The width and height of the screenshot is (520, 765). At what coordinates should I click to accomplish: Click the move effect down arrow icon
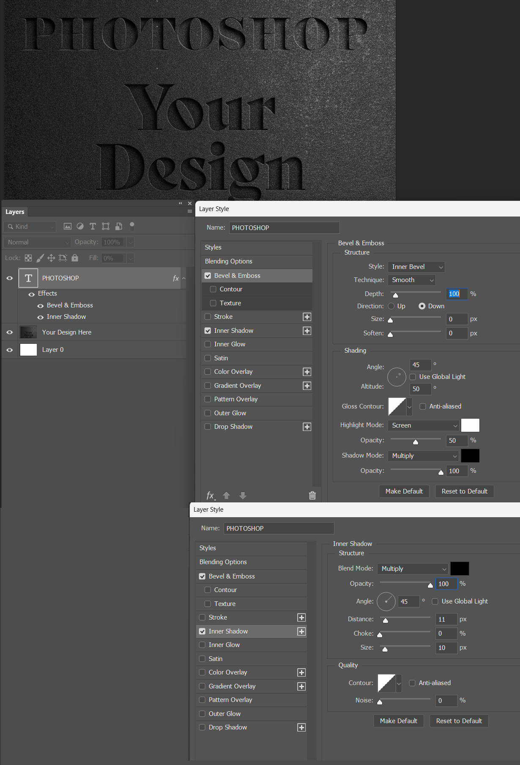click(x=243, y=495)
